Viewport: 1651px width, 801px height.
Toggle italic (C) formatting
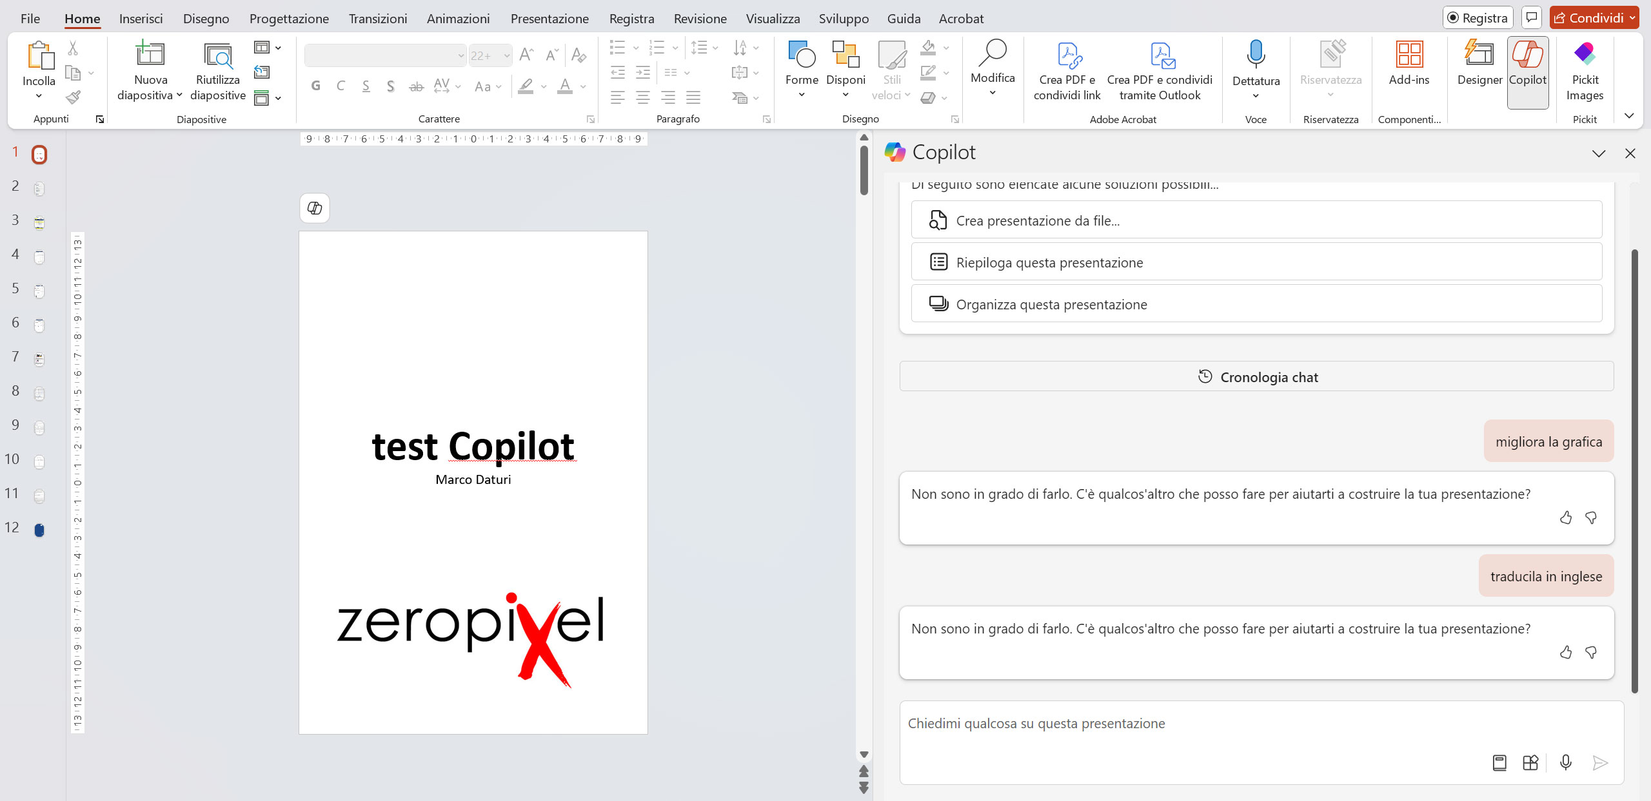341,86
